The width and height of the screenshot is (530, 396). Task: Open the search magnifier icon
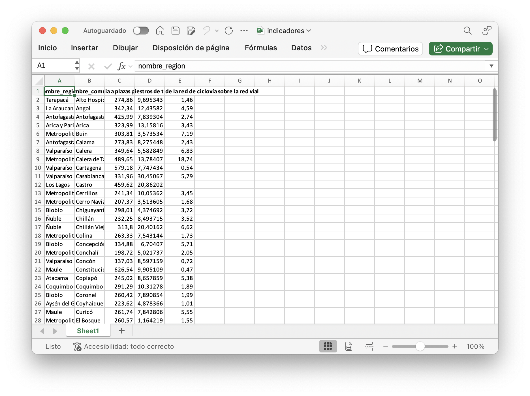467,31
